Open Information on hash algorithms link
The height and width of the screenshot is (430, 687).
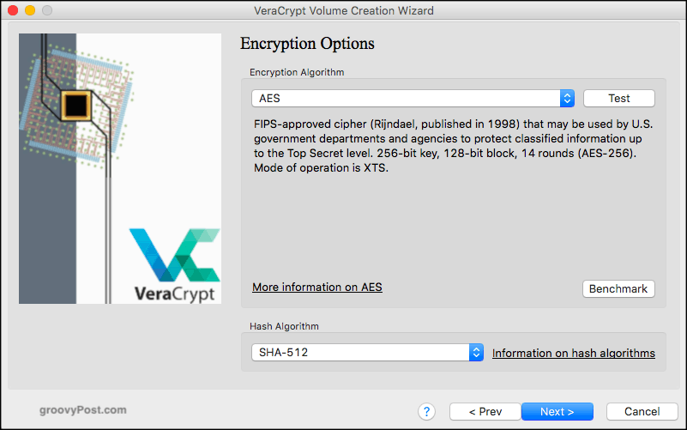pos(574,353)
